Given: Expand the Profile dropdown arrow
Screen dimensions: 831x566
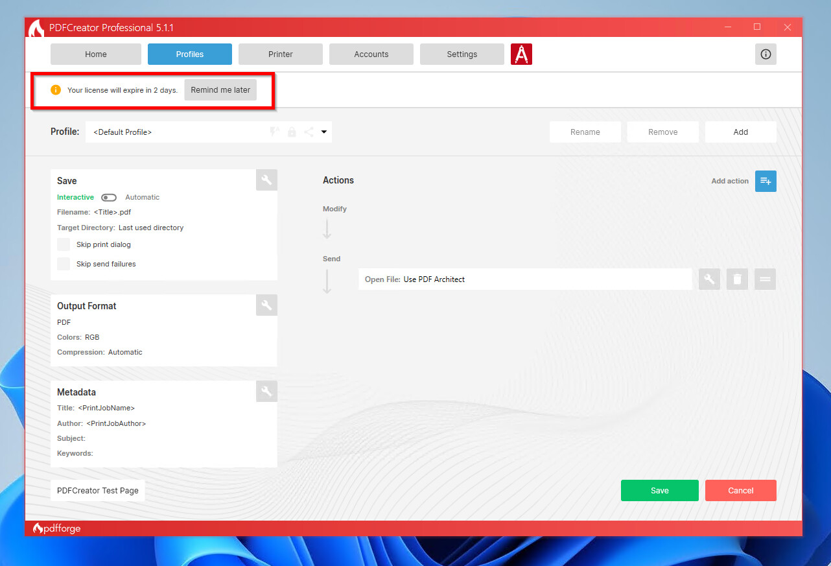Looking at the screenshot, I should tap(324, 132).
